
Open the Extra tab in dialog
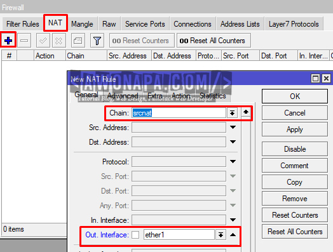tap(155, 96)
